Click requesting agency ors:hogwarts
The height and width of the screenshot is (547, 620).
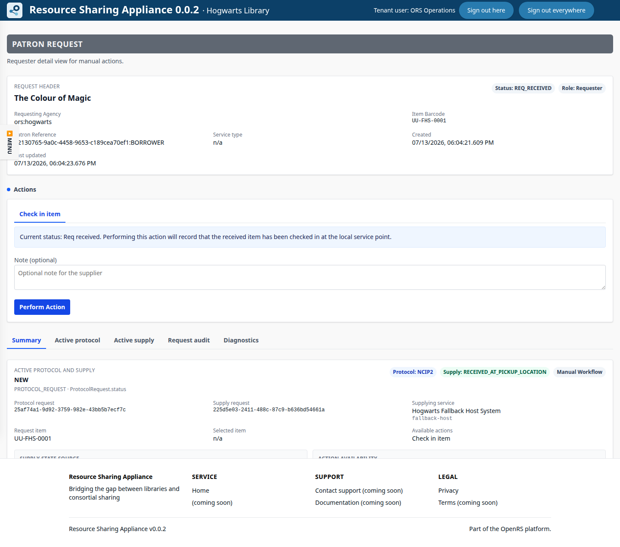33,122
